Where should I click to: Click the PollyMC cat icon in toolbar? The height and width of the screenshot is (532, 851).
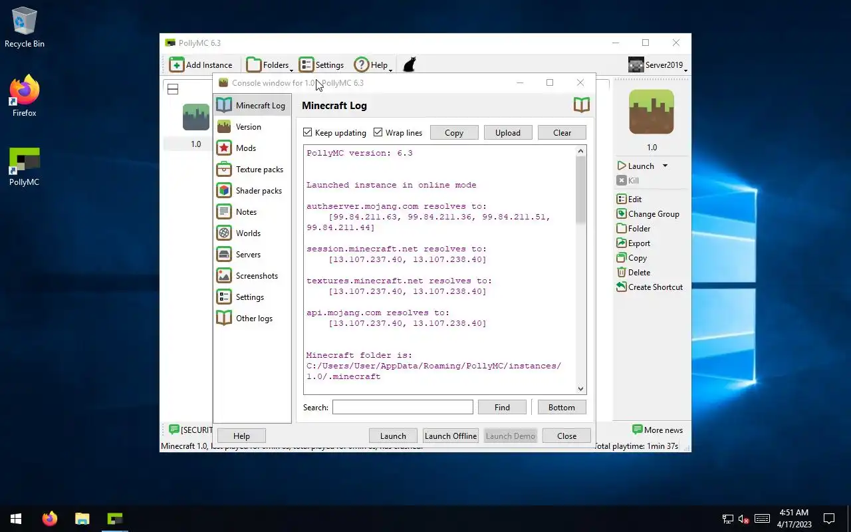[410, 65]
